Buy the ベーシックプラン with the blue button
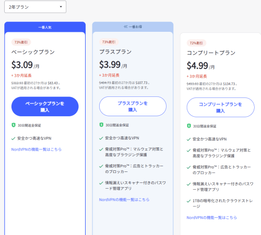This screenshot has width=261, height=235. [45, 106]
